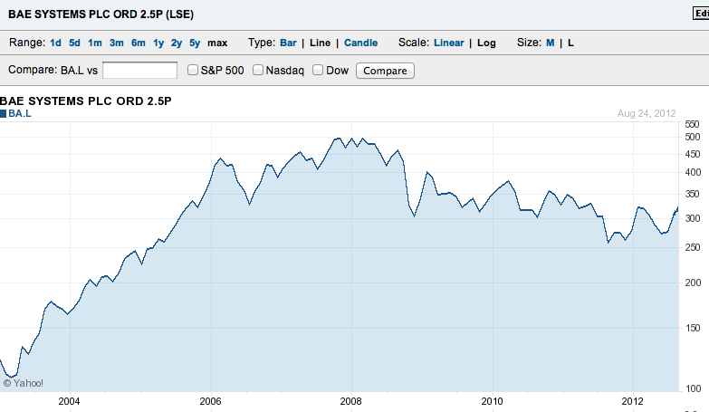
Task: Set chart range to 5d
Action: pyautogui.click(x=74, y=43)
